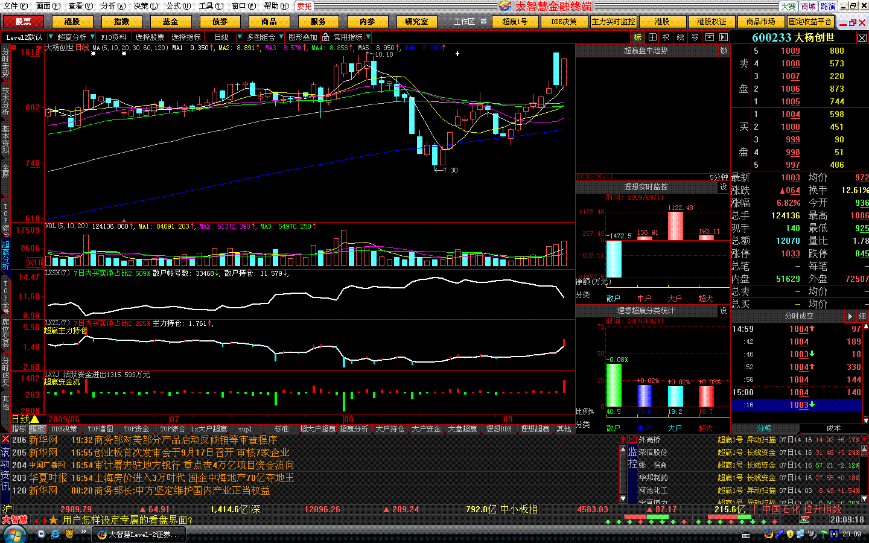The width and height of the screenshot is (869, 543).
Task: Select the 大户持仓 bottom indicator tab
Action: point(390,429)
